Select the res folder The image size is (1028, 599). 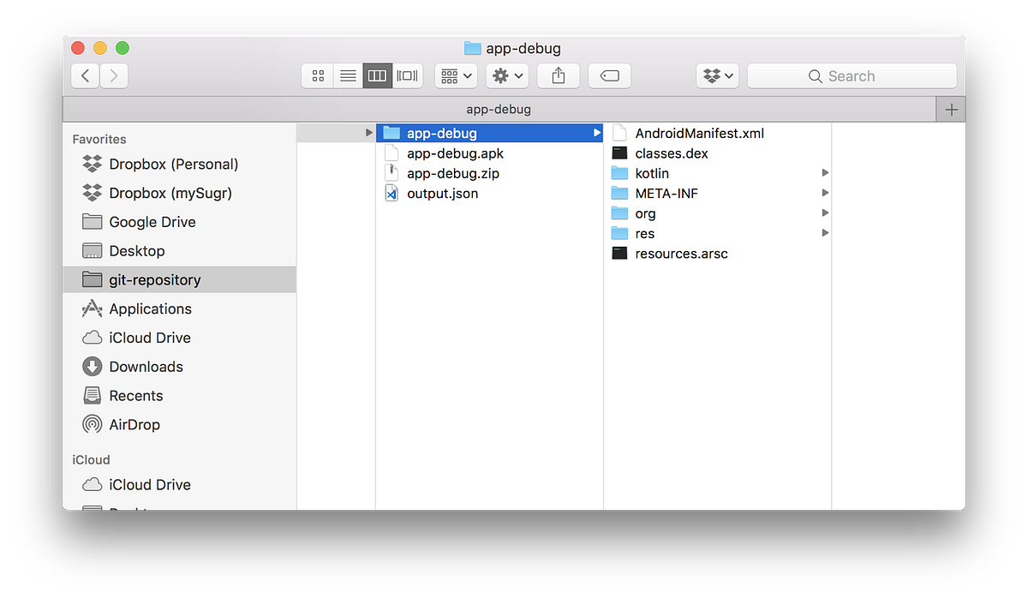click(x=718, y=233)
